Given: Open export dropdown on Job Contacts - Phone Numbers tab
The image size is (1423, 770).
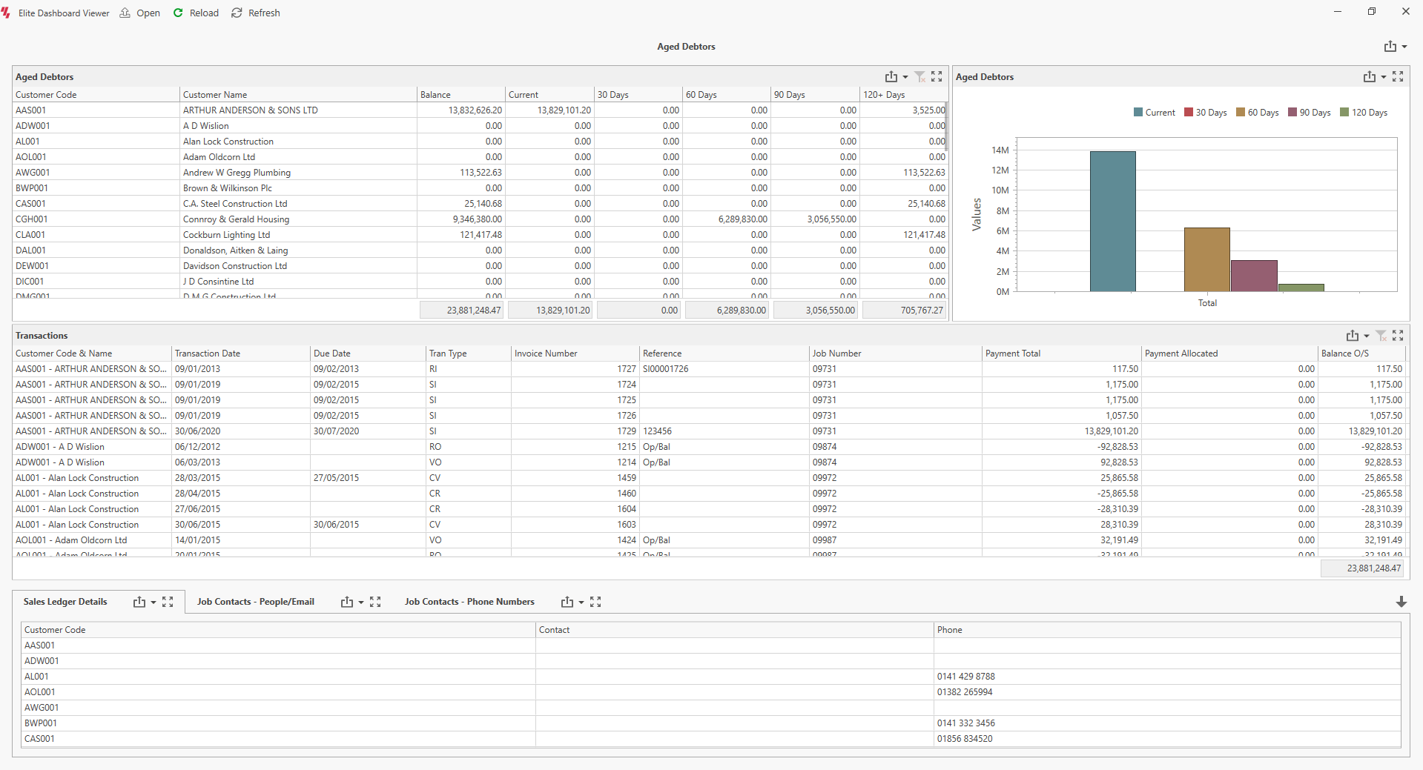Looking at the screenshot, I should click(x=581, y=602).
